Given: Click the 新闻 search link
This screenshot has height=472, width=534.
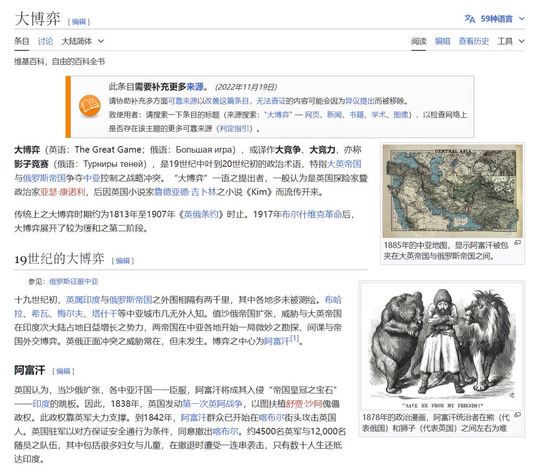Looking at the screenshot, I should pos(334,115).
